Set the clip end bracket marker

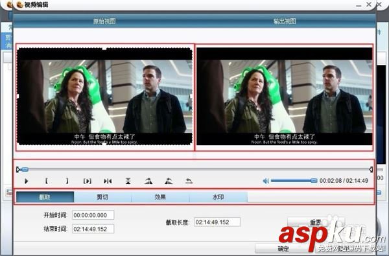click(x=67, y=181)
